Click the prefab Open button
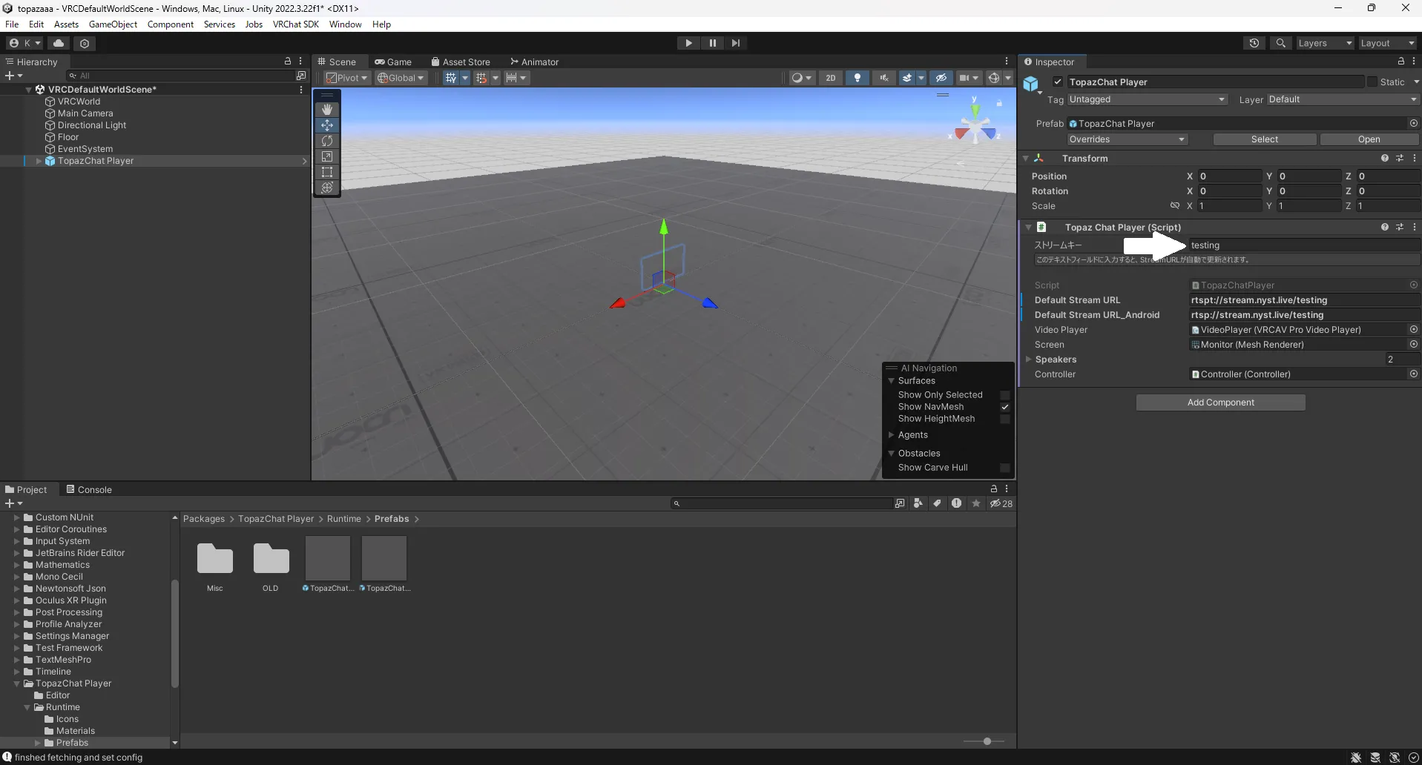The image size is (1422, 765). (1369, 139)
